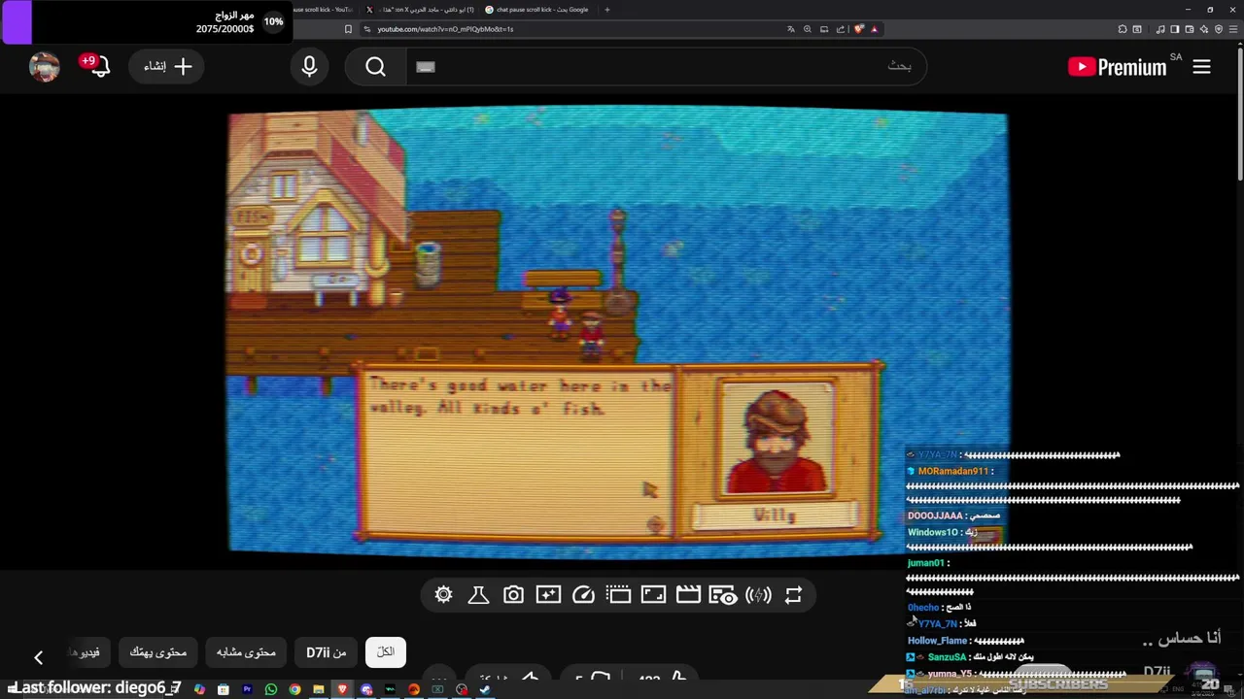Toggle the loop video icon

click(793, 595)
